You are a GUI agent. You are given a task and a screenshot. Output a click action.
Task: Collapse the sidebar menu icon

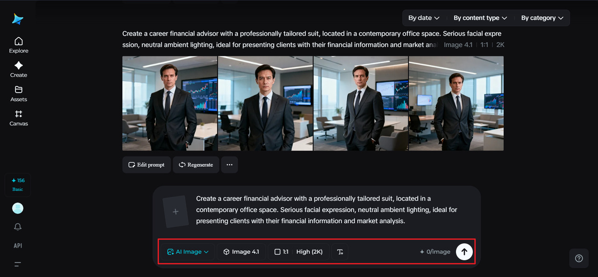click(x=18, y=264)
